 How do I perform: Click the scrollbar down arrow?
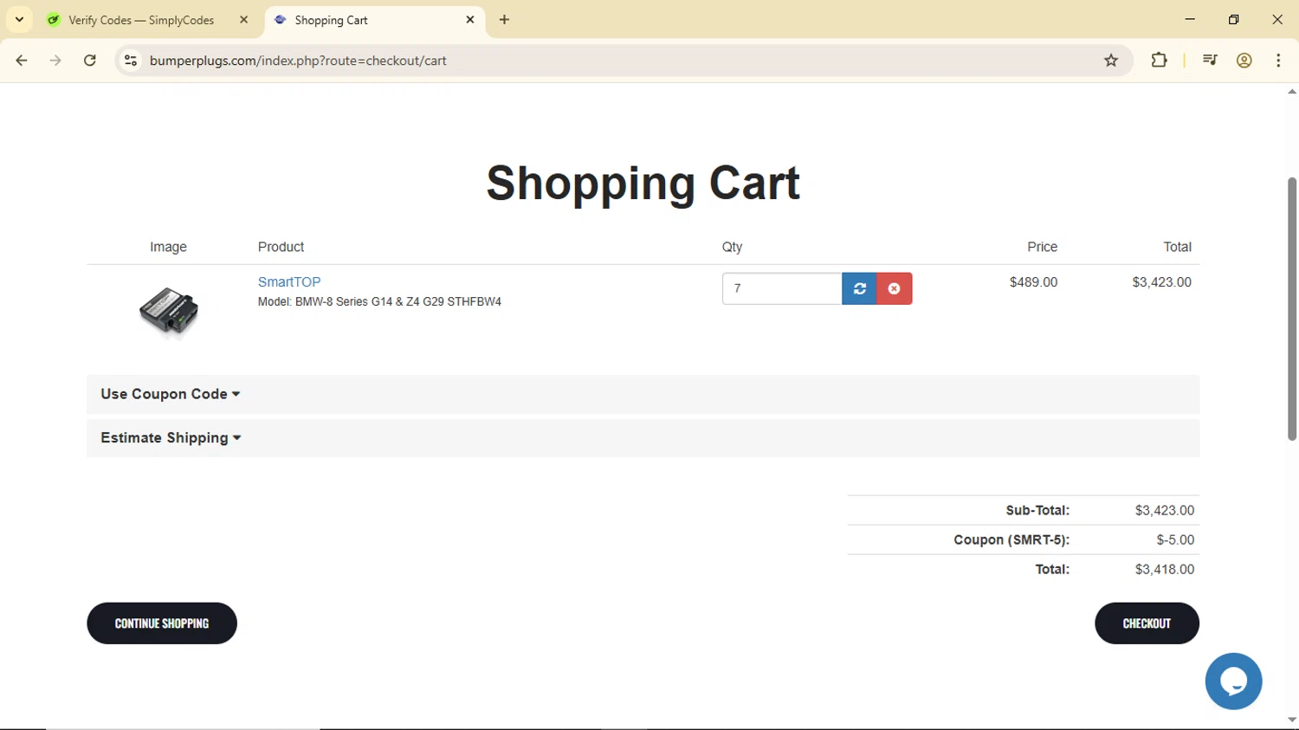(x=1292, y=720)
